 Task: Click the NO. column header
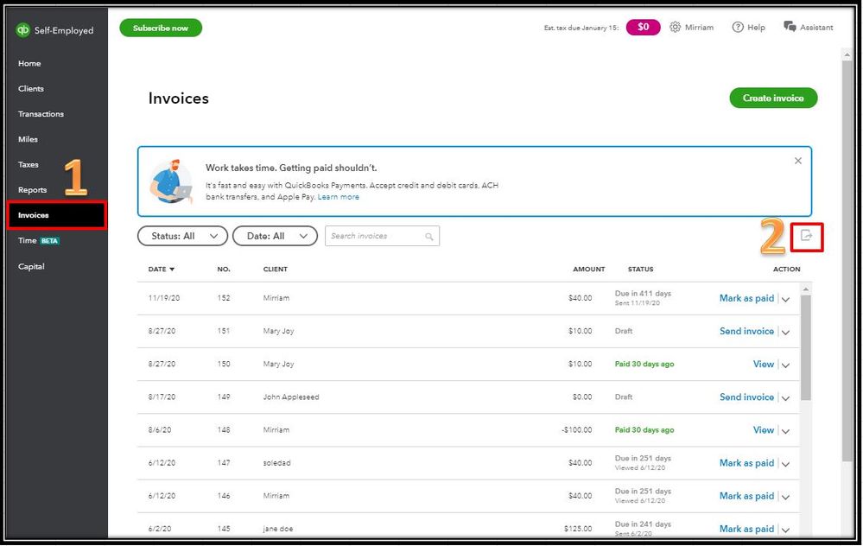click(224, 270)
